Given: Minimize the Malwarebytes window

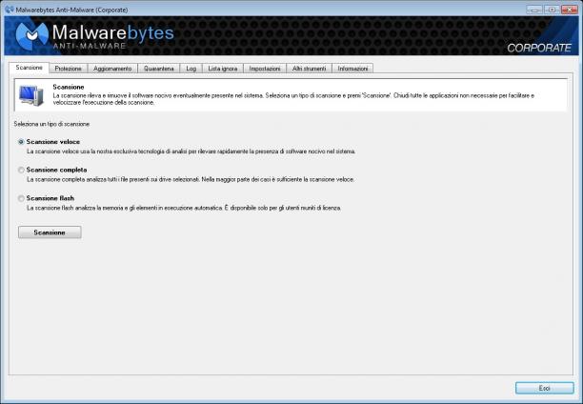Looking at the screenshot, I should pos(534,10).
